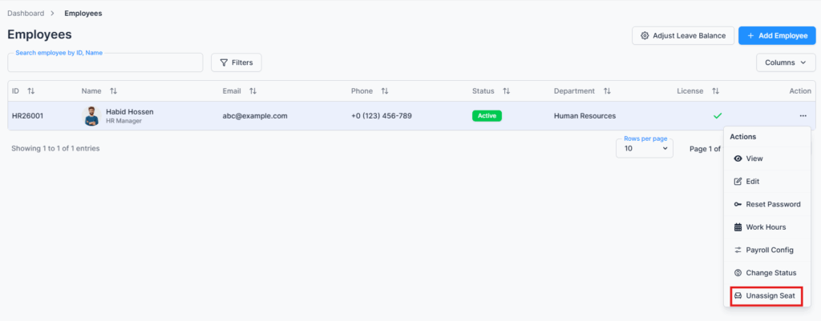
Task: Focus the employee search input field
Action: click(105, 63)
